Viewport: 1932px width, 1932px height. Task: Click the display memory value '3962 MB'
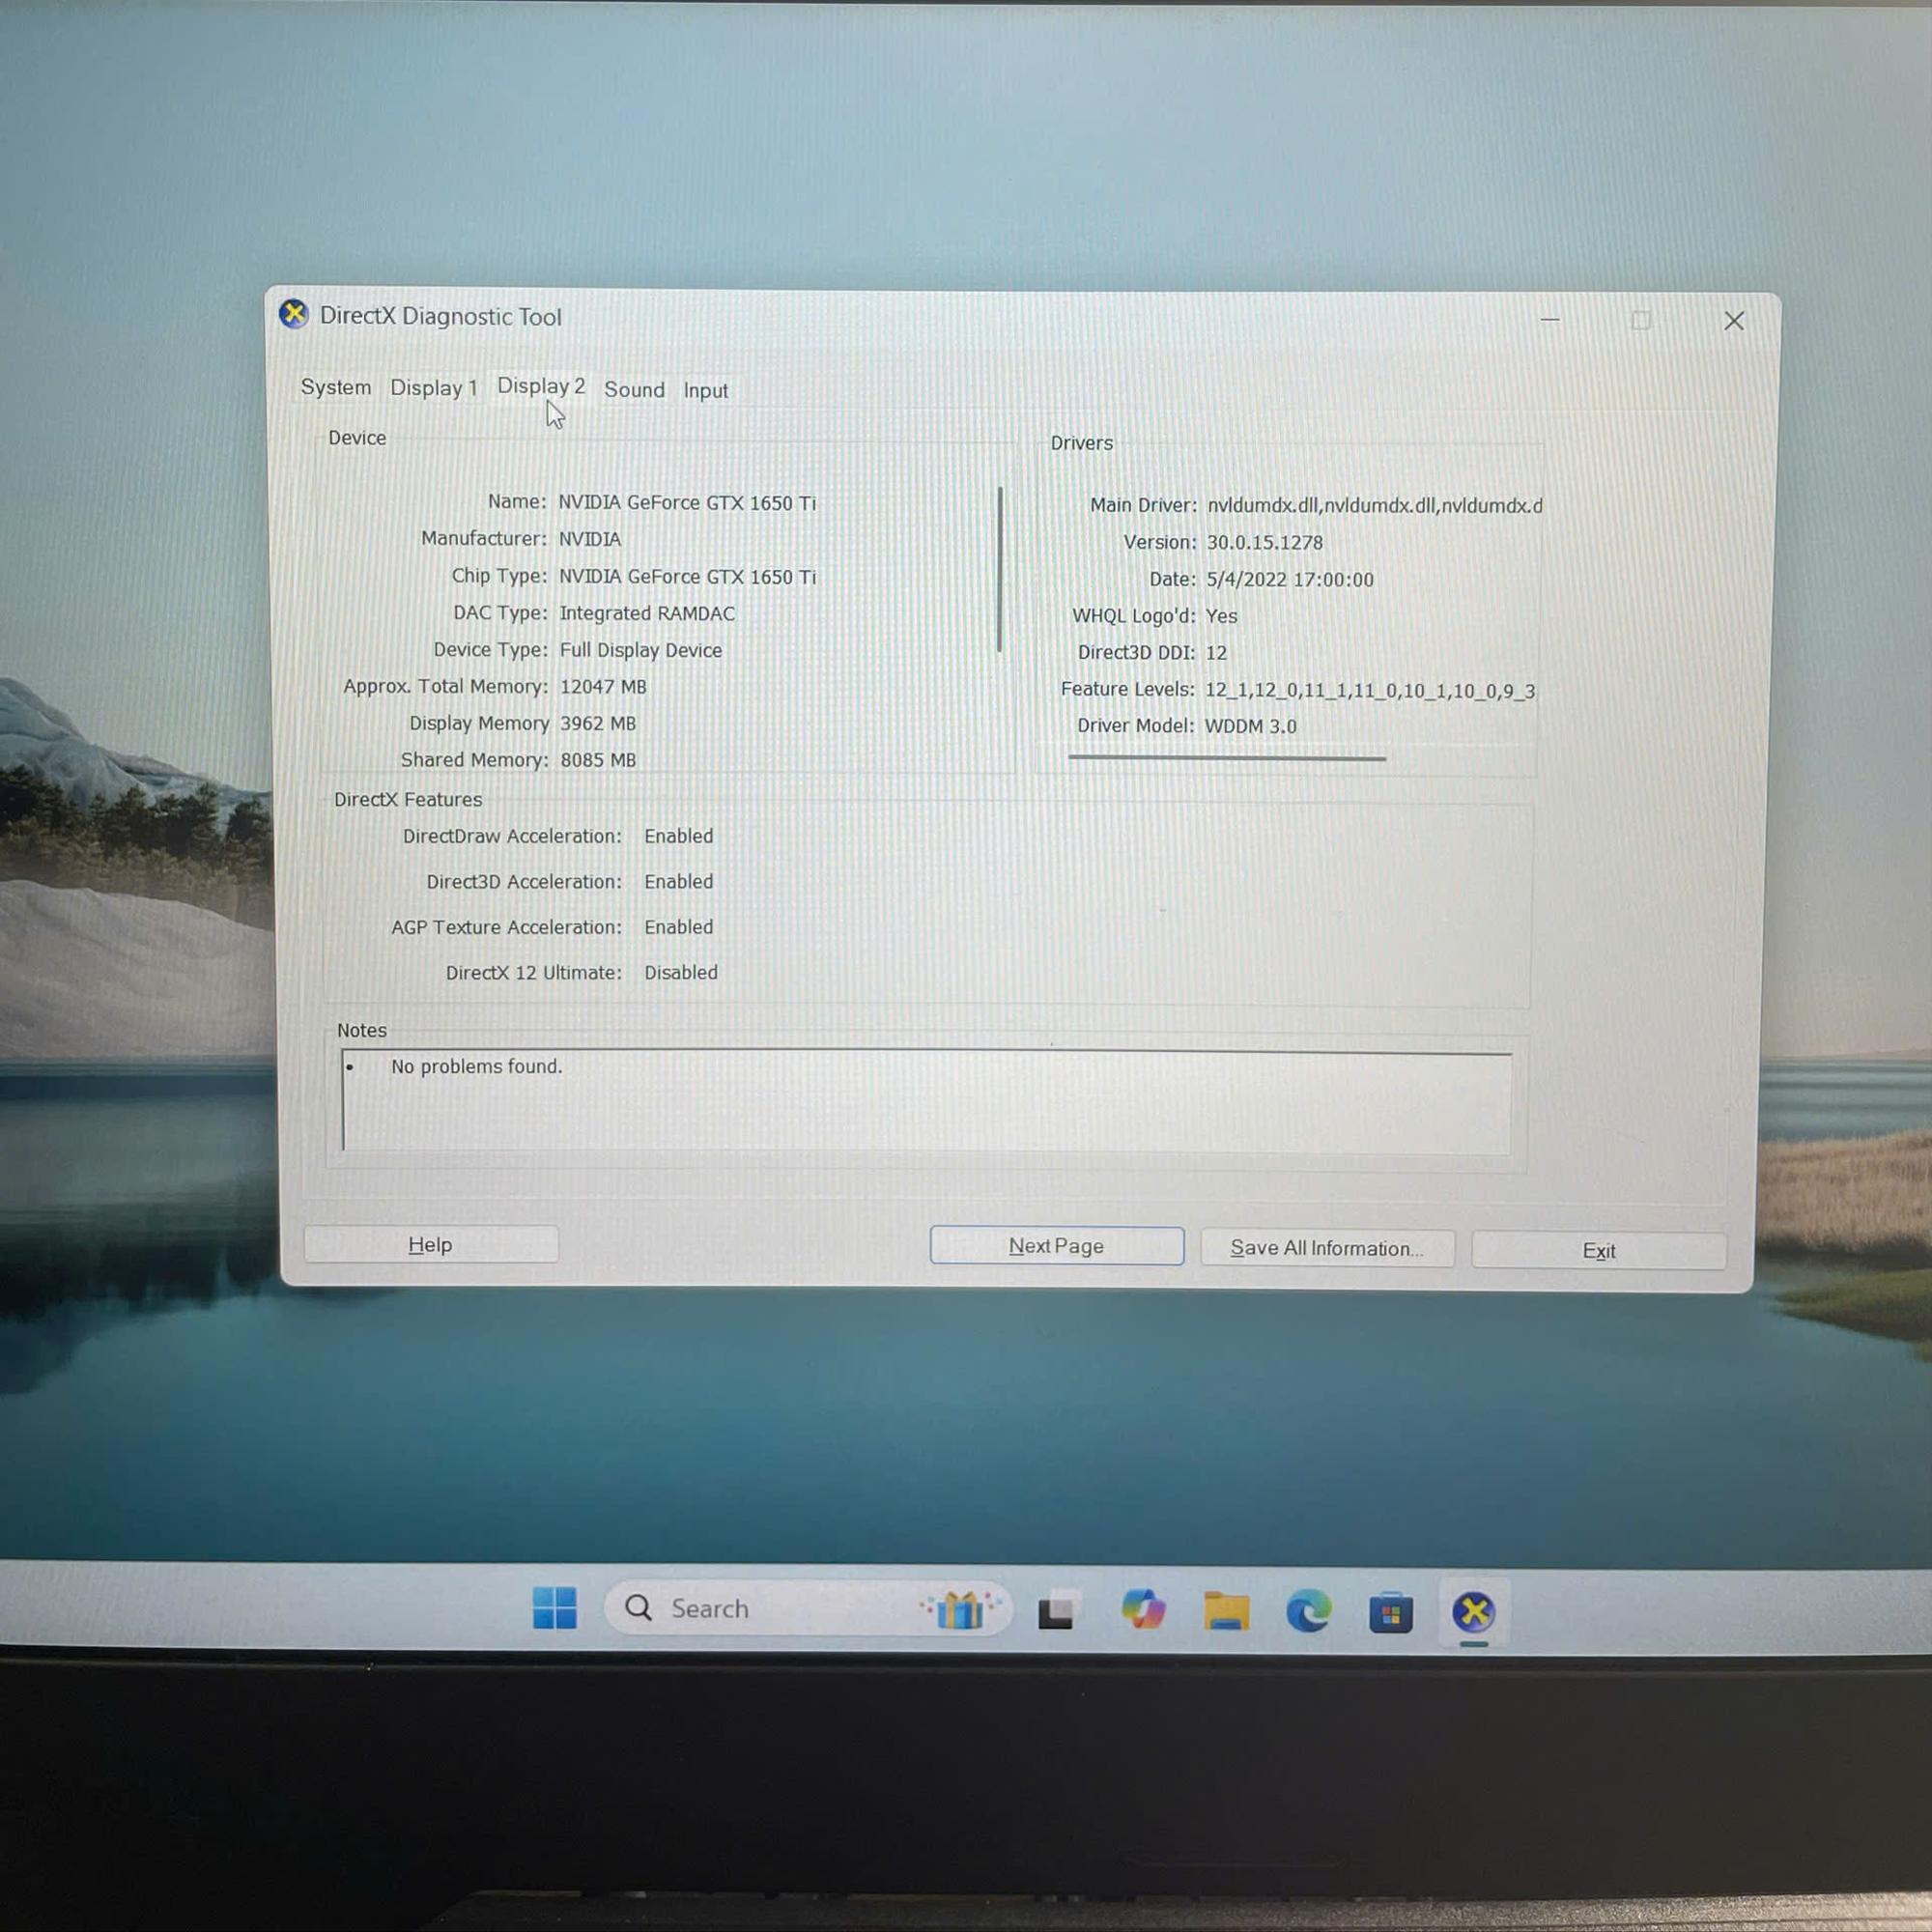point(598,723)
